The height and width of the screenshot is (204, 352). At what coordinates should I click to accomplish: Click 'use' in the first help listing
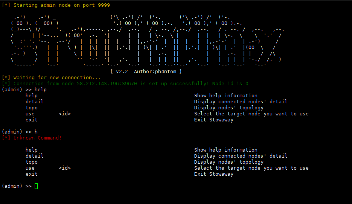[x=30, y=114]
